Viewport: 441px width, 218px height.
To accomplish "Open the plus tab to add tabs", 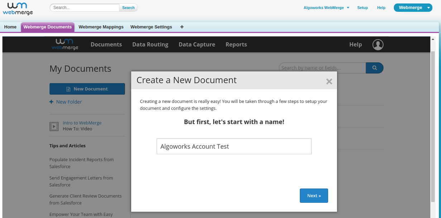I will 182,27.
